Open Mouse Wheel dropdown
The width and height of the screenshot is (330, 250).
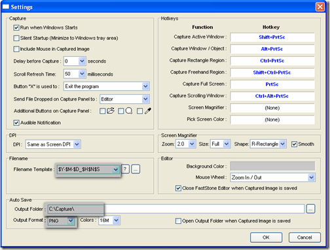click(x=311, y=178)
